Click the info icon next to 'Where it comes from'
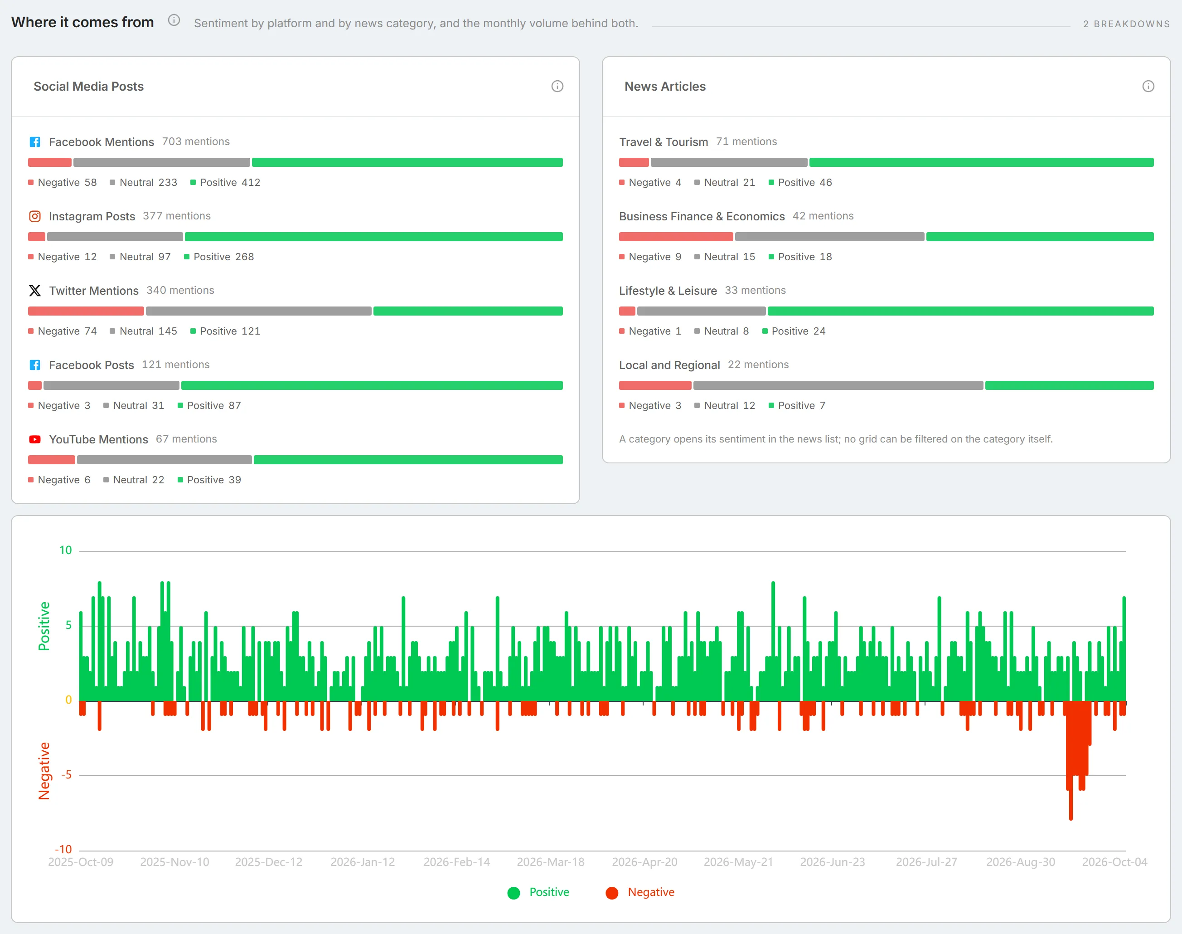1182x934 pixels. [174, 21]
